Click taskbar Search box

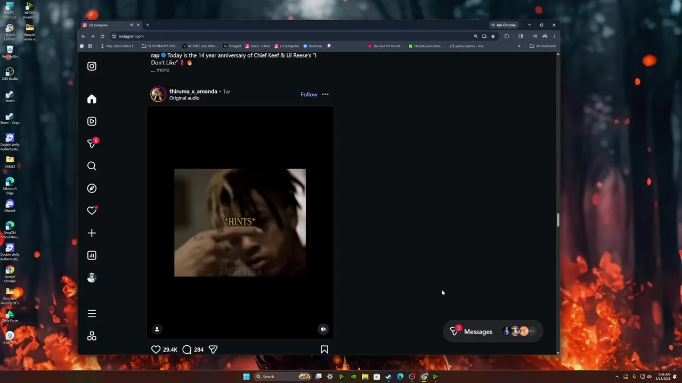click(283, 377)
